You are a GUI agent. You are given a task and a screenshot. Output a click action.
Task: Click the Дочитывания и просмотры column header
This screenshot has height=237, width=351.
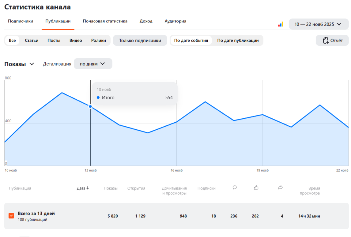[x=174, y=191]
